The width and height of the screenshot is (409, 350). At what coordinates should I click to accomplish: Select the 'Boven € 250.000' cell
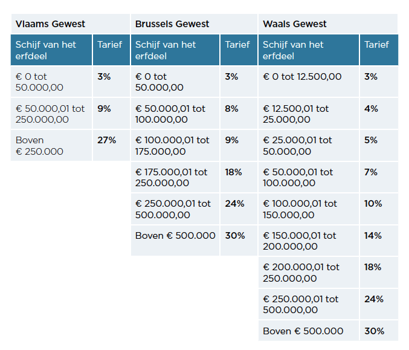click(39, 146)
